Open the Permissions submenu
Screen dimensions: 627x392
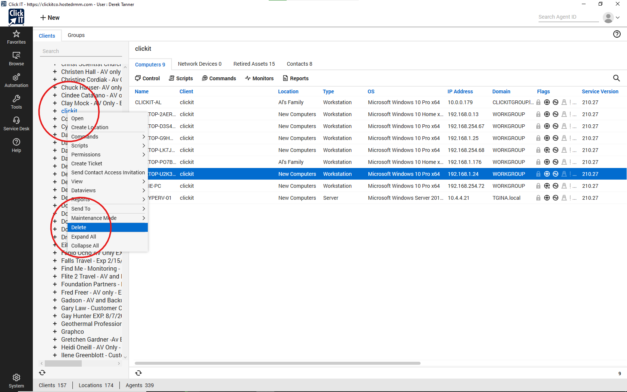[107, 155]
